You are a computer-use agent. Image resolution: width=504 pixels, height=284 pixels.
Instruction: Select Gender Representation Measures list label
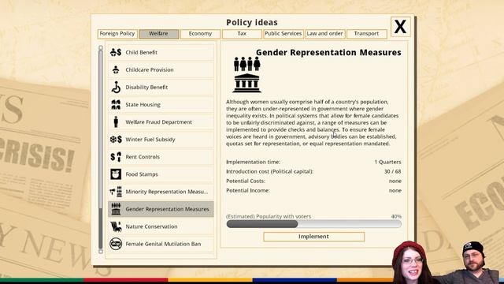[x=167, y=209]
